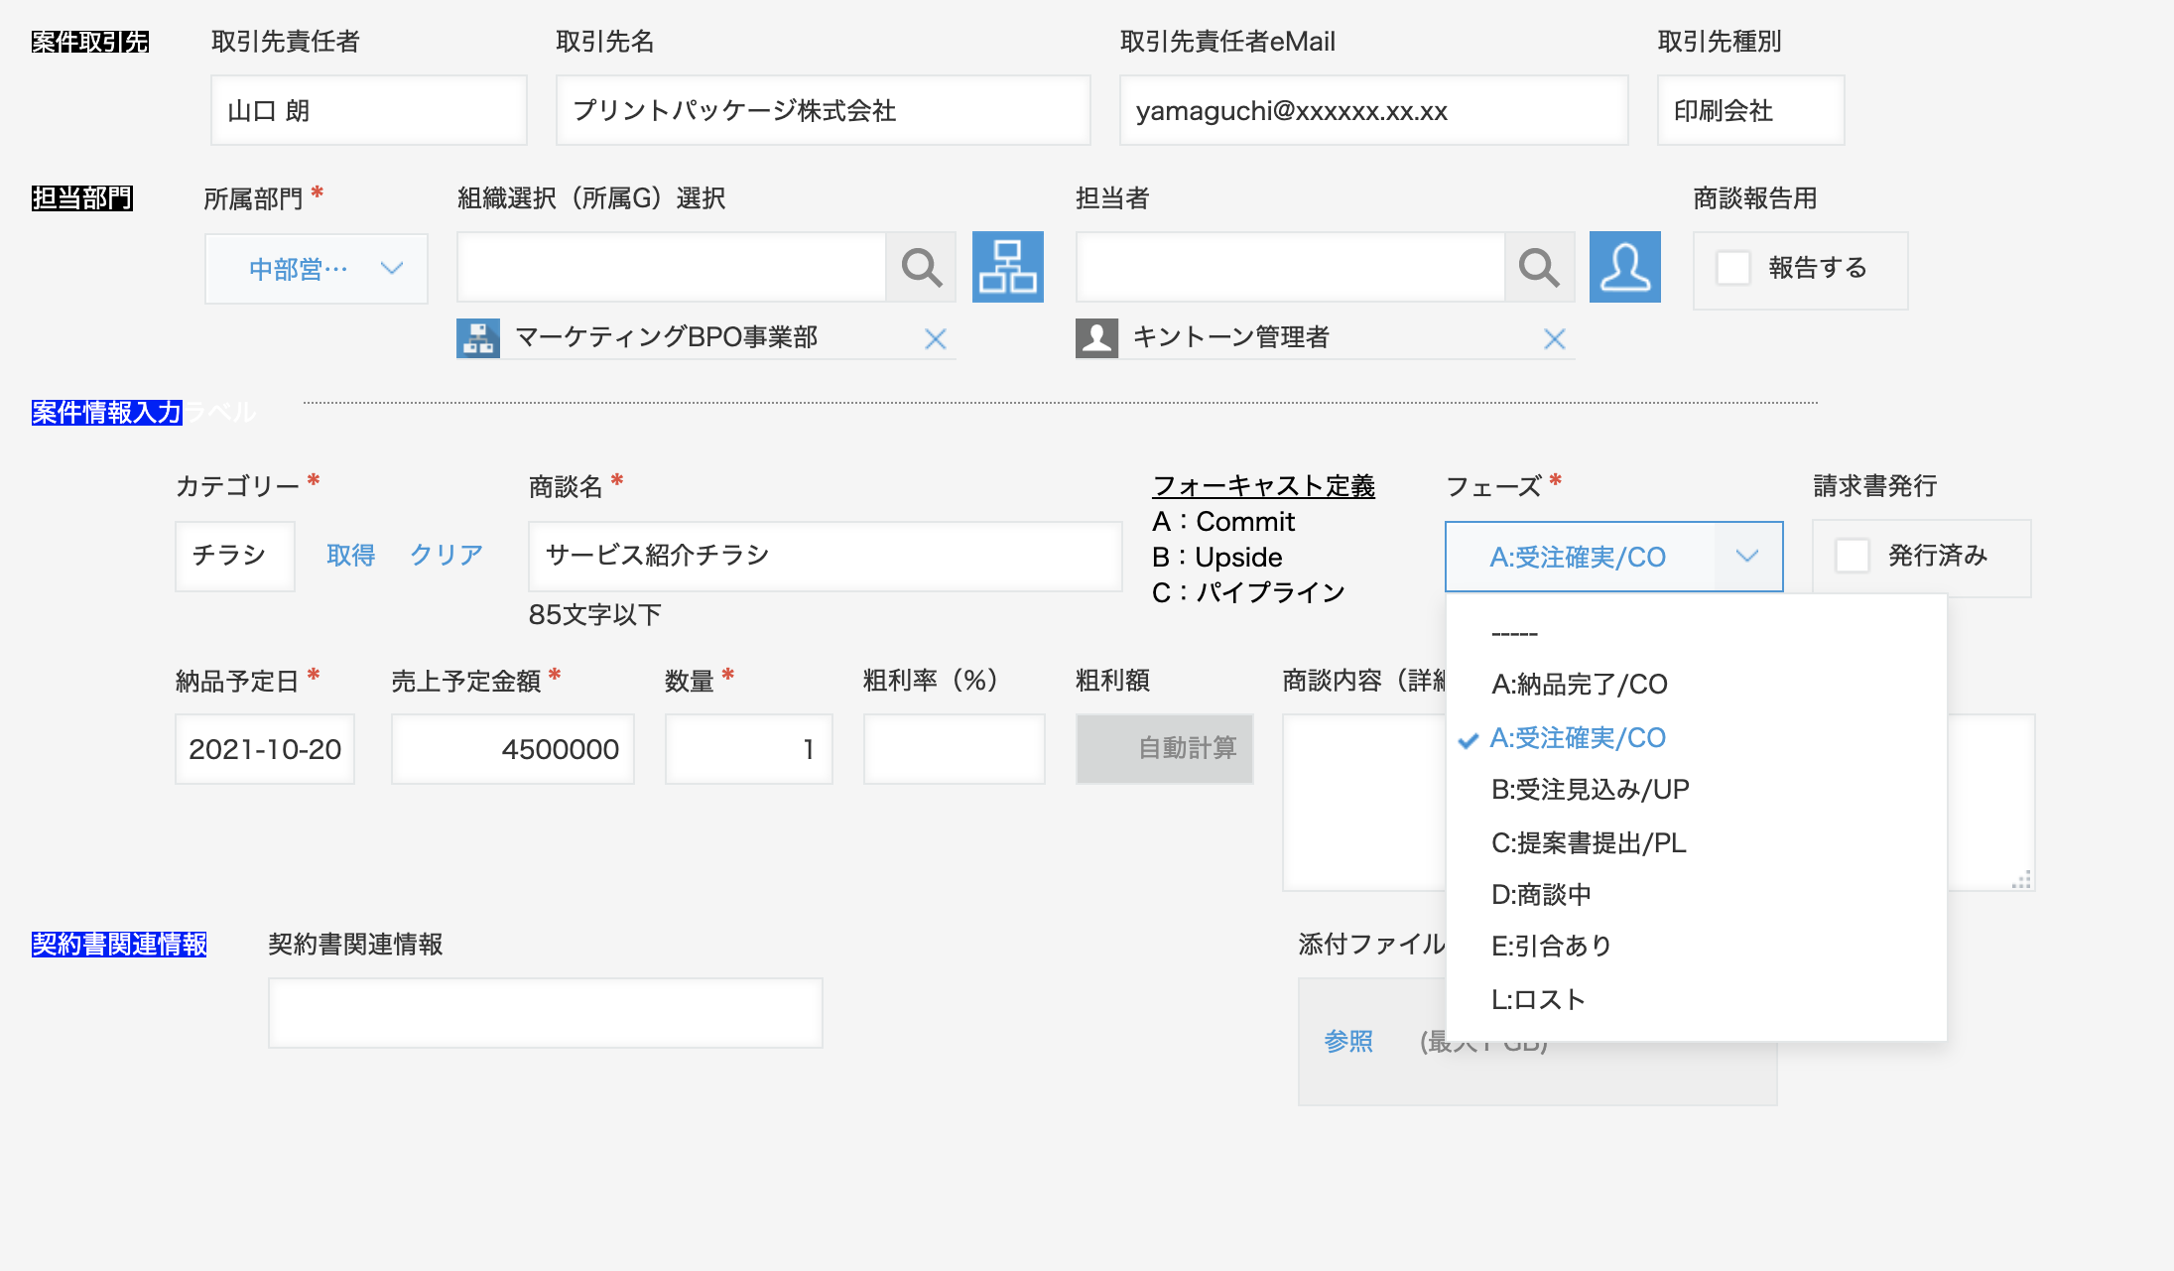Viewport: 2174px width, 1271px height.
Task: Click the 取得 link next to カテゴリー
Action: pyautogui.click(x=350, y=556)
